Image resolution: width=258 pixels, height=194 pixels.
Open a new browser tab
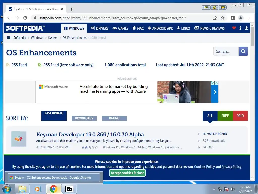pyautogui.click(x=71, y=9)
